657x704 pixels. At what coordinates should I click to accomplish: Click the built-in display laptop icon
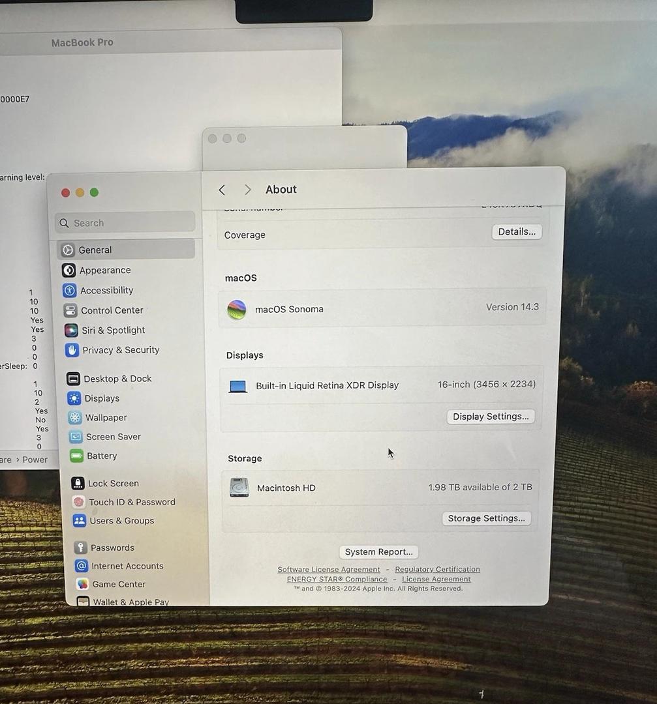click(x=237, y=386)
